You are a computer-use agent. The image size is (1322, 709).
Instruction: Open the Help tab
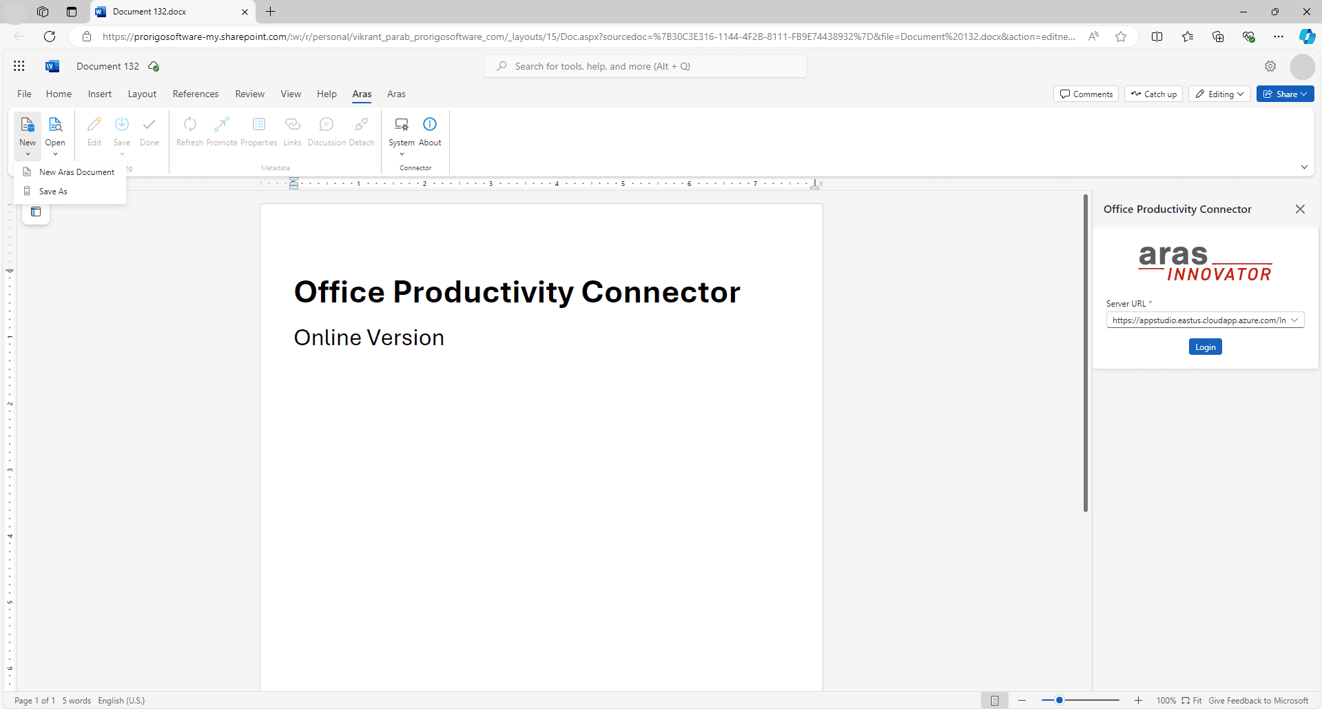[327, 94]
